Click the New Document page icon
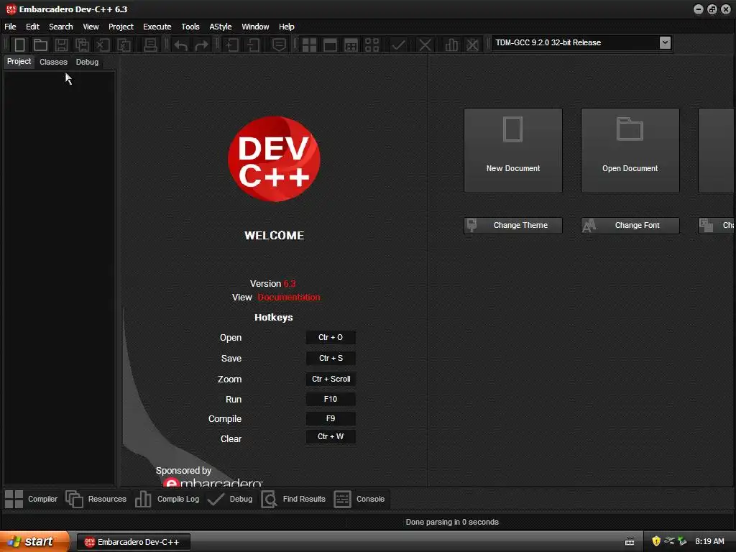 coord(512,129)
